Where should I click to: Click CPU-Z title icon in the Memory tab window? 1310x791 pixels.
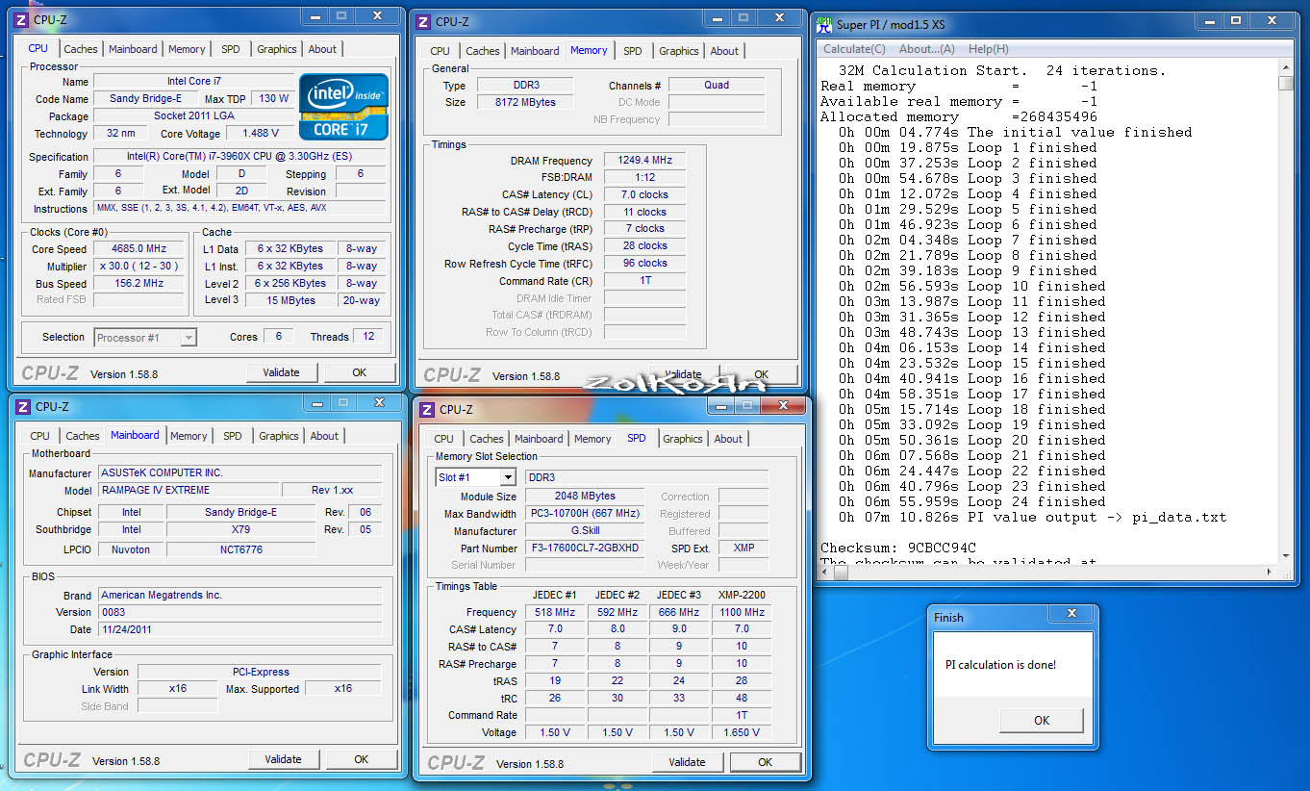(423, 21)
